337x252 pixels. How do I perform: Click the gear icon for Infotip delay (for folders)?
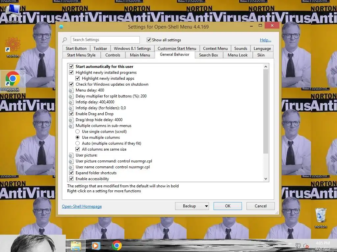click(71, 108)
